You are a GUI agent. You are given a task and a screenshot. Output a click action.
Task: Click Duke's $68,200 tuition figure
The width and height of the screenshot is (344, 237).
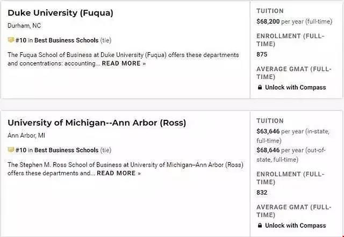click(x=268, y=21)
